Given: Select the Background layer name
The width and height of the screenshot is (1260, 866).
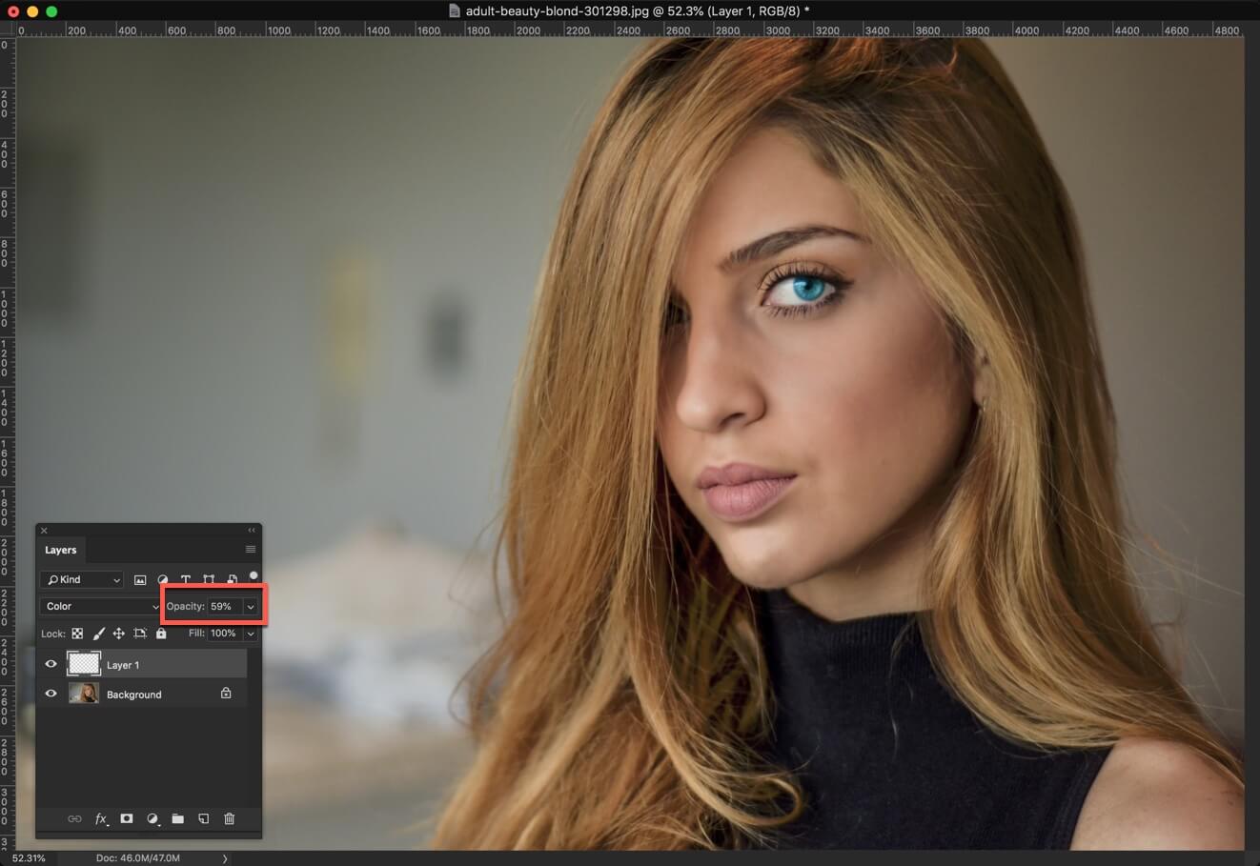Looking at the screenshot, I should pos(134,695).
